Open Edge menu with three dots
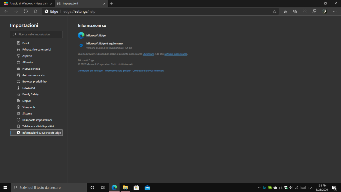341x192 pixels. coord(335,11)
